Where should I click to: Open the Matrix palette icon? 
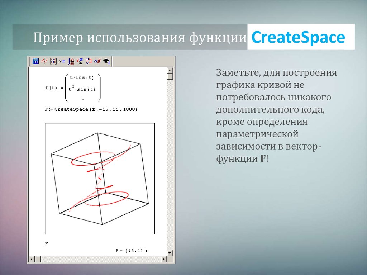point(53,61)
